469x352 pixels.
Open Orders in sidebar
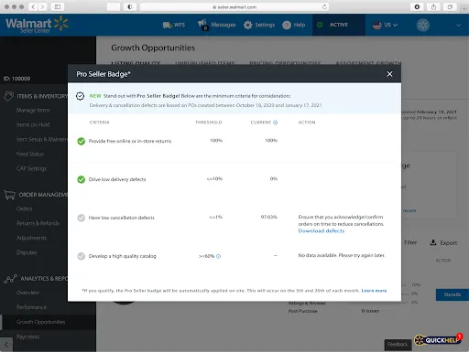pos(24,208)
